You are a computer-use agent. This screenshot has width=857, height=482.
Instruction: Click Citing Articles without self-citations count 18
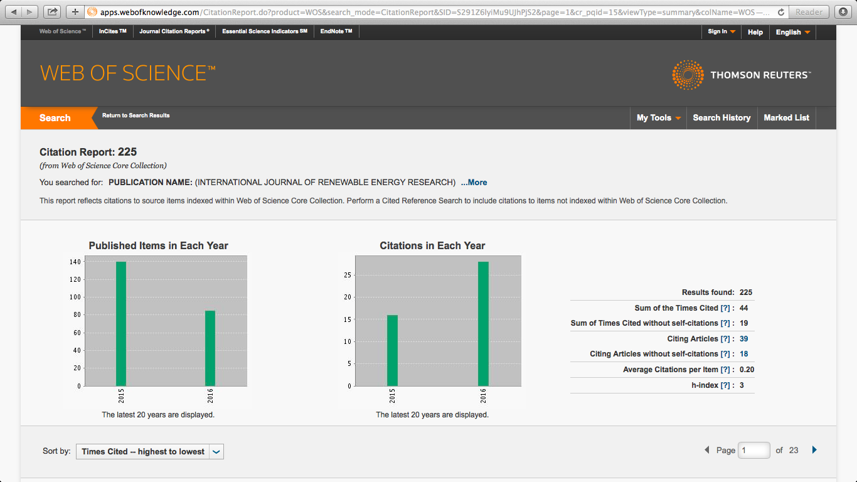click(744, 354)
